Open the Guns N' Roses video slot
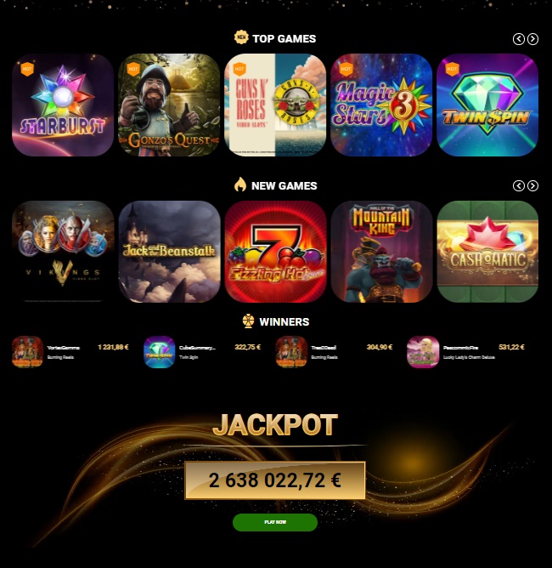Screen dimensions: 552x568 click(275, 105)
